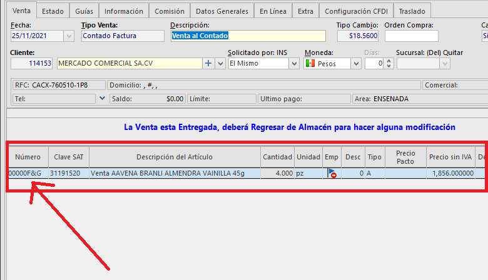
Task: Click the client name MERCADO COMERCIAL SA.CV
Action: tap(130, 63)
